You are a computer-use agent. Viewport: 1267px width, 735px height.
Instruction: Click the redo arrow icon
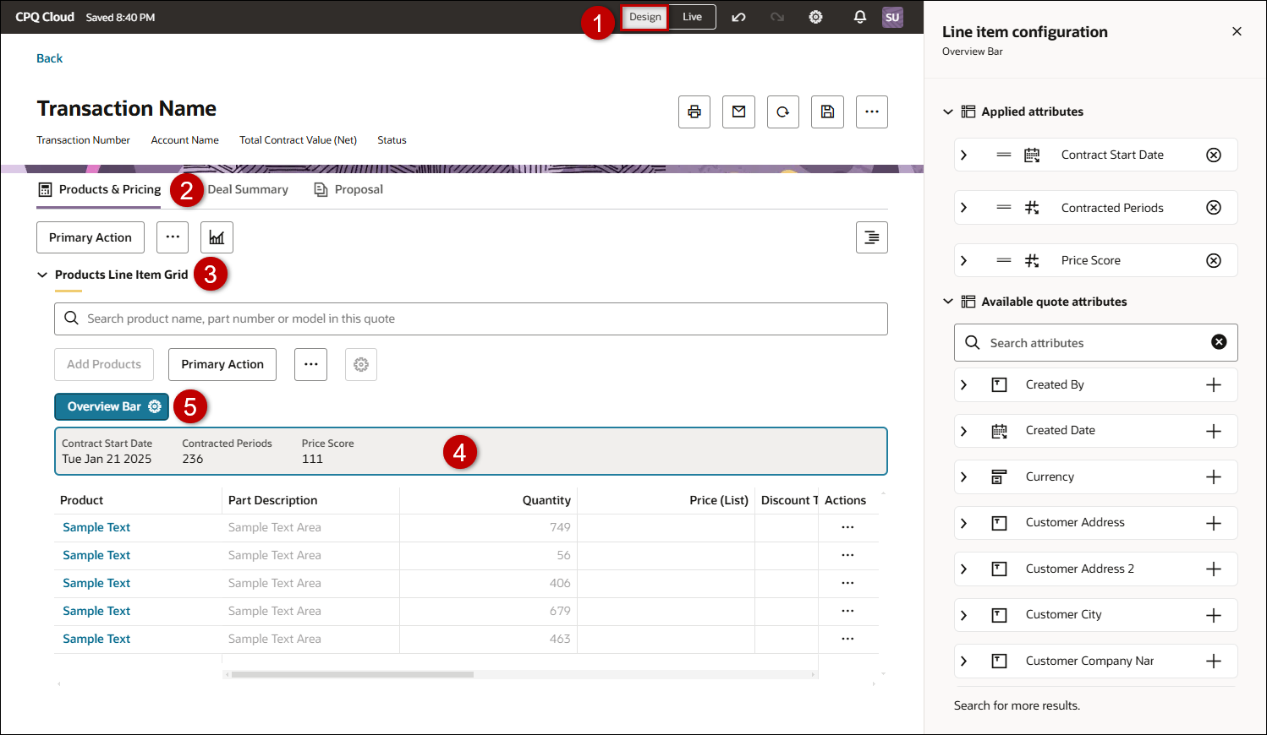click(777, 17)
